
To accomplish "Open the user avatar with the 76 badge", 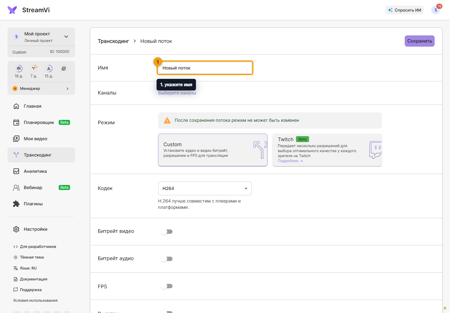I will 436,10.
